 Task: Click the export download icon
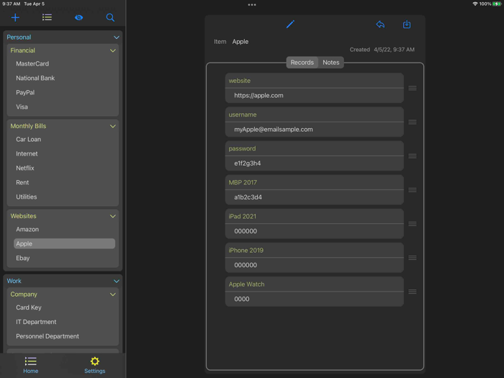coord(407,24)
